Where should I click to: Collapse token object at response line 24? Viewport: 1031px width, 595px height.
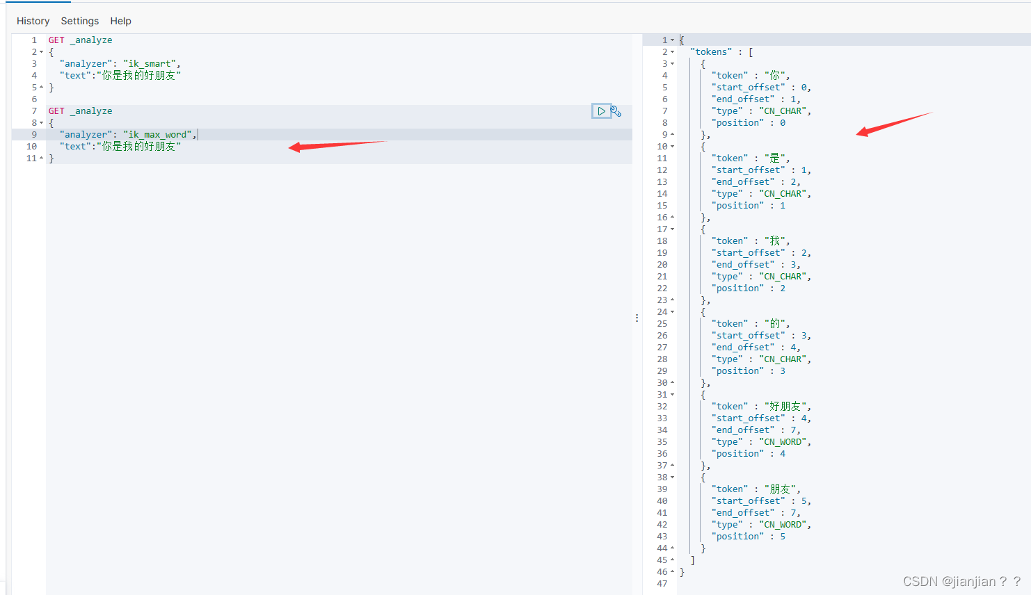pos(672,312)
